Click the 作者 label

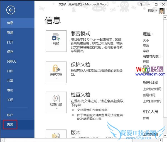(x=146, y=118)
